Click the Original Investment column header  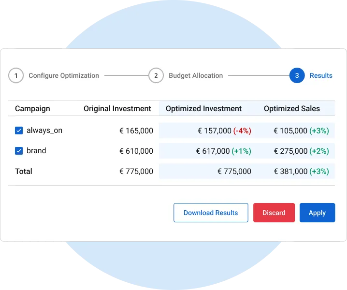(117, 109)
